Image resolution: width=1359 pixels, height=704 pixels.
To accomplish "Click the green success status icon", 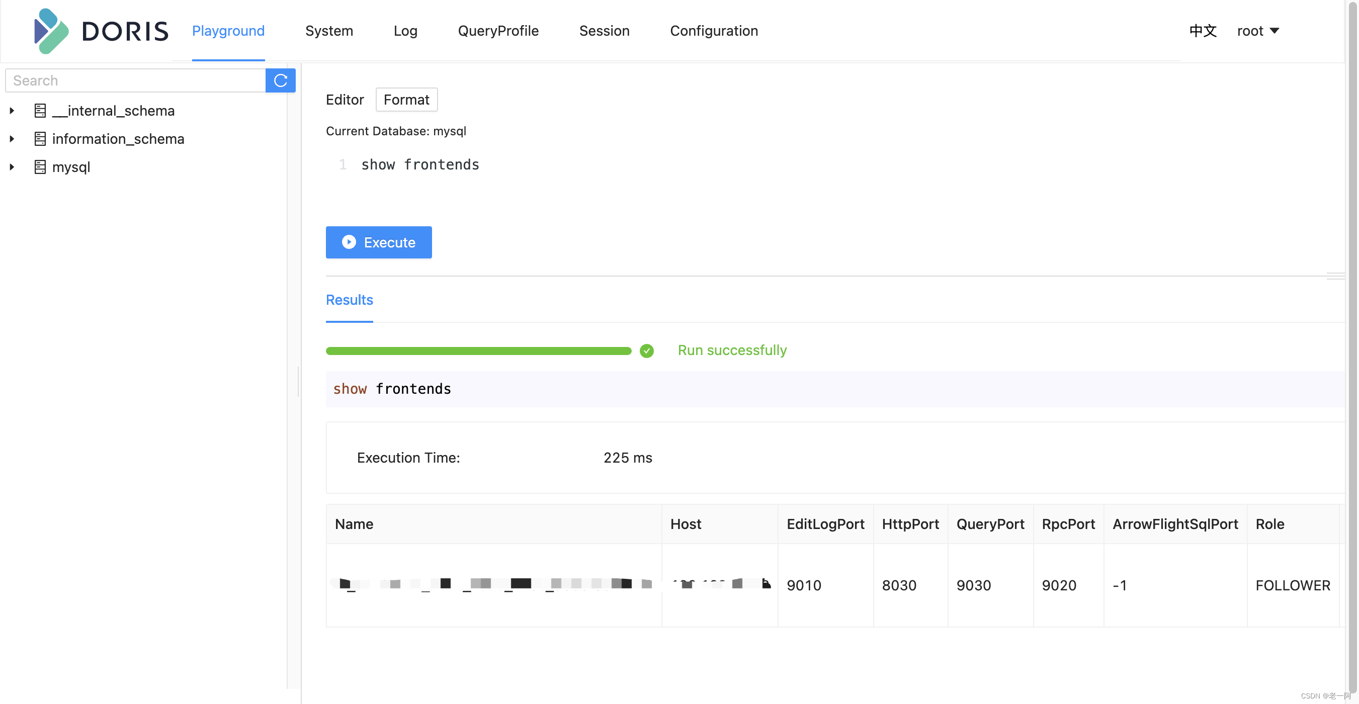I will 646,350.
